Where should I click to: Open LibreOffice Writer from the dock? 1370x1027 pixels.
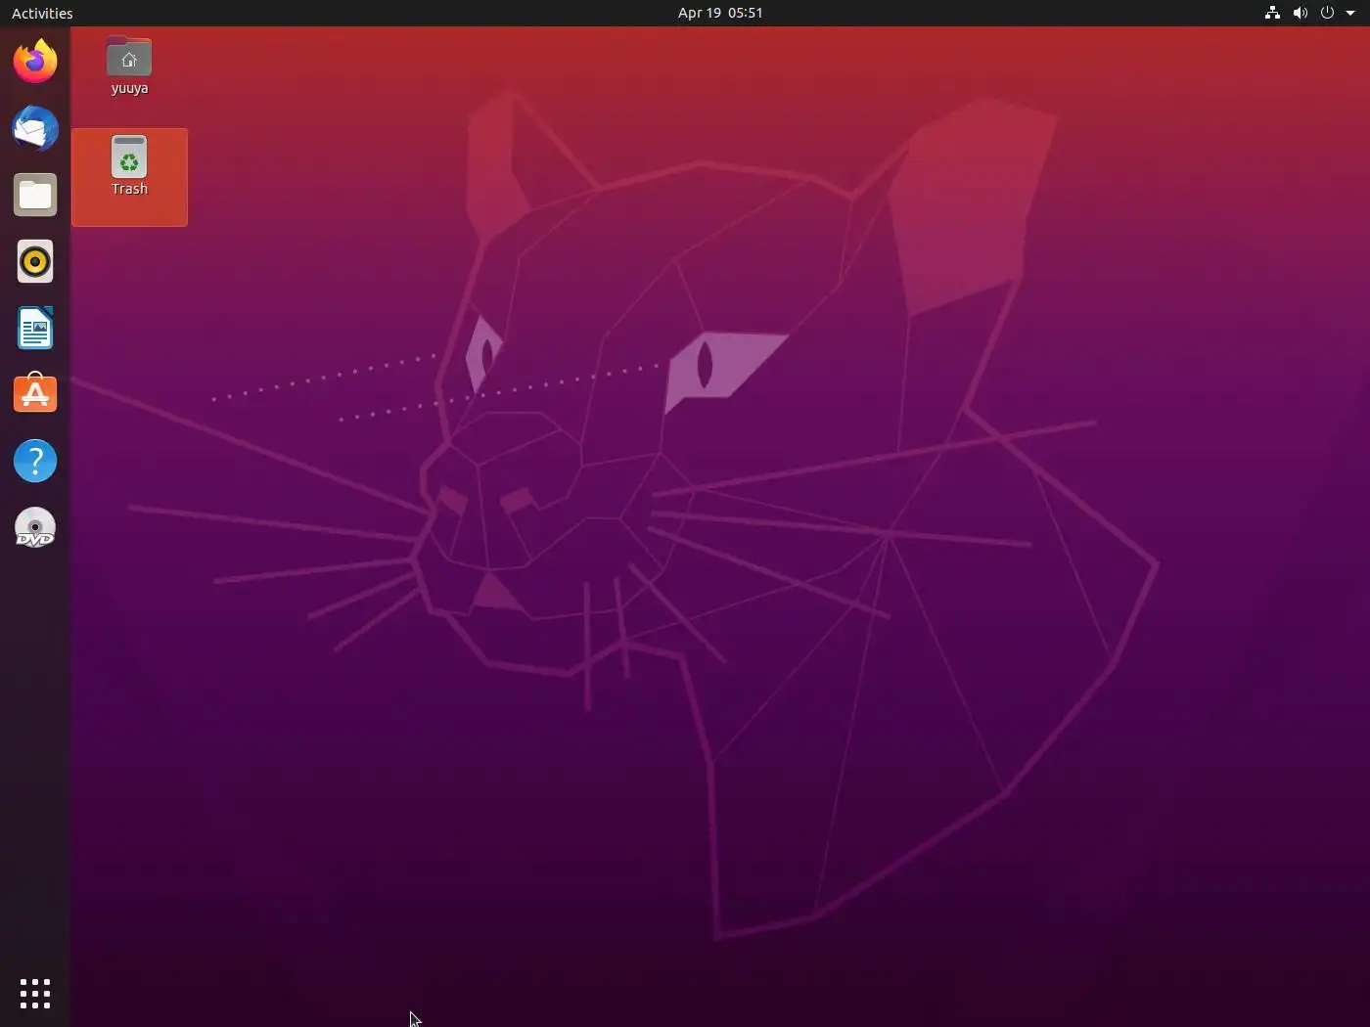coord(35,328)
